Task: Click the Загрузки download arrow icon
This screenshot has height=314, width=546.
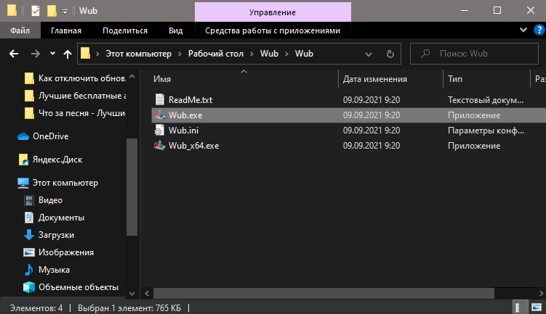Action: point(29,235)
